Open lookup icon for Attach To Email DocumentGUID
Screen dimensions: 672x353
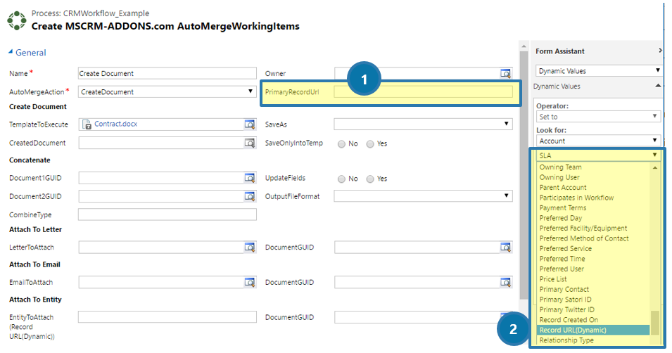click(x=506, y=282)
